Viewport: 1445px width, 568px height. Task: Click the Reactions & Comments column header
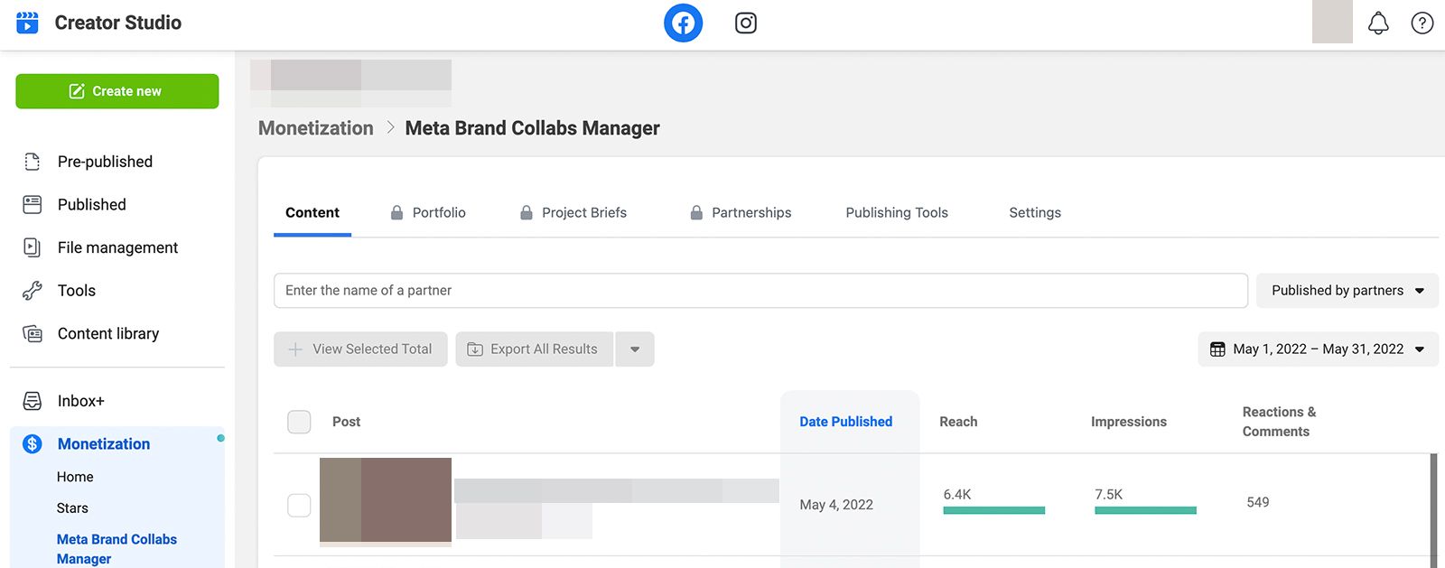click(1279, 422)
